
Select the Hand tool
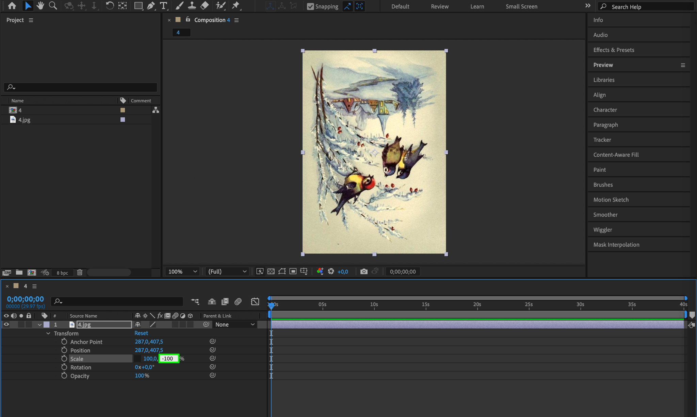pos(40,5)
